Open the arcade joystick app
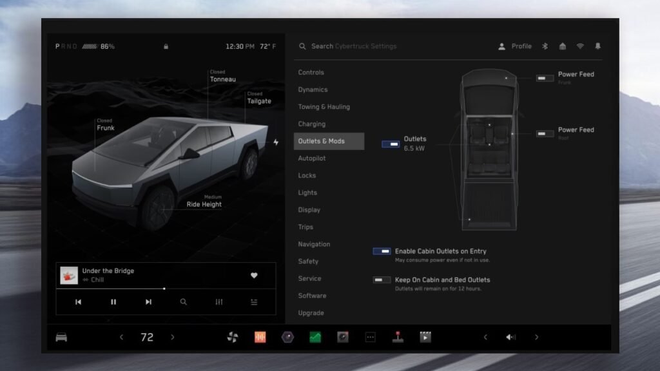Screen dimensions: 660x371 [x=398, y=337]
